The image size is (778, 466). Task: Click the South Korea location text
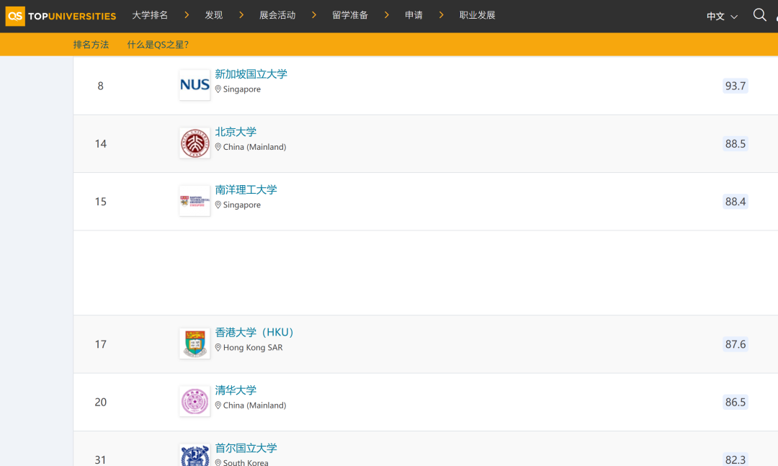point(246,462)
